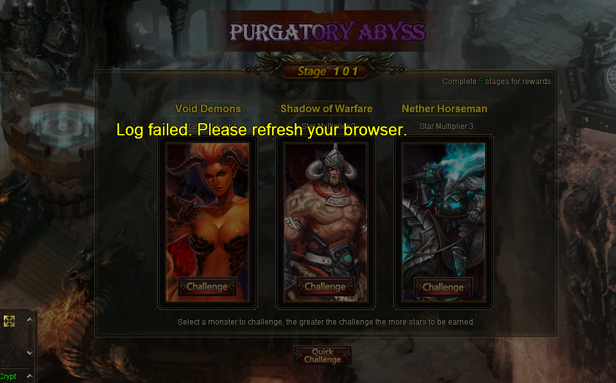Viewport: 616px width, 383px height.
Task: Click the Log failed refresh message
Action: coord(262,130)
